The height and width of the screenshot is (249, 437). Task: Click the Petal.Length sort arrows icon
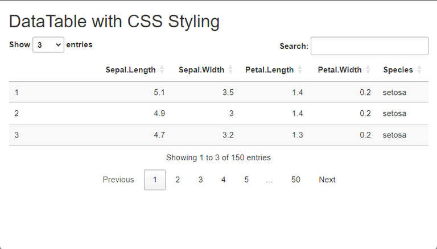(x=300, y=70)
